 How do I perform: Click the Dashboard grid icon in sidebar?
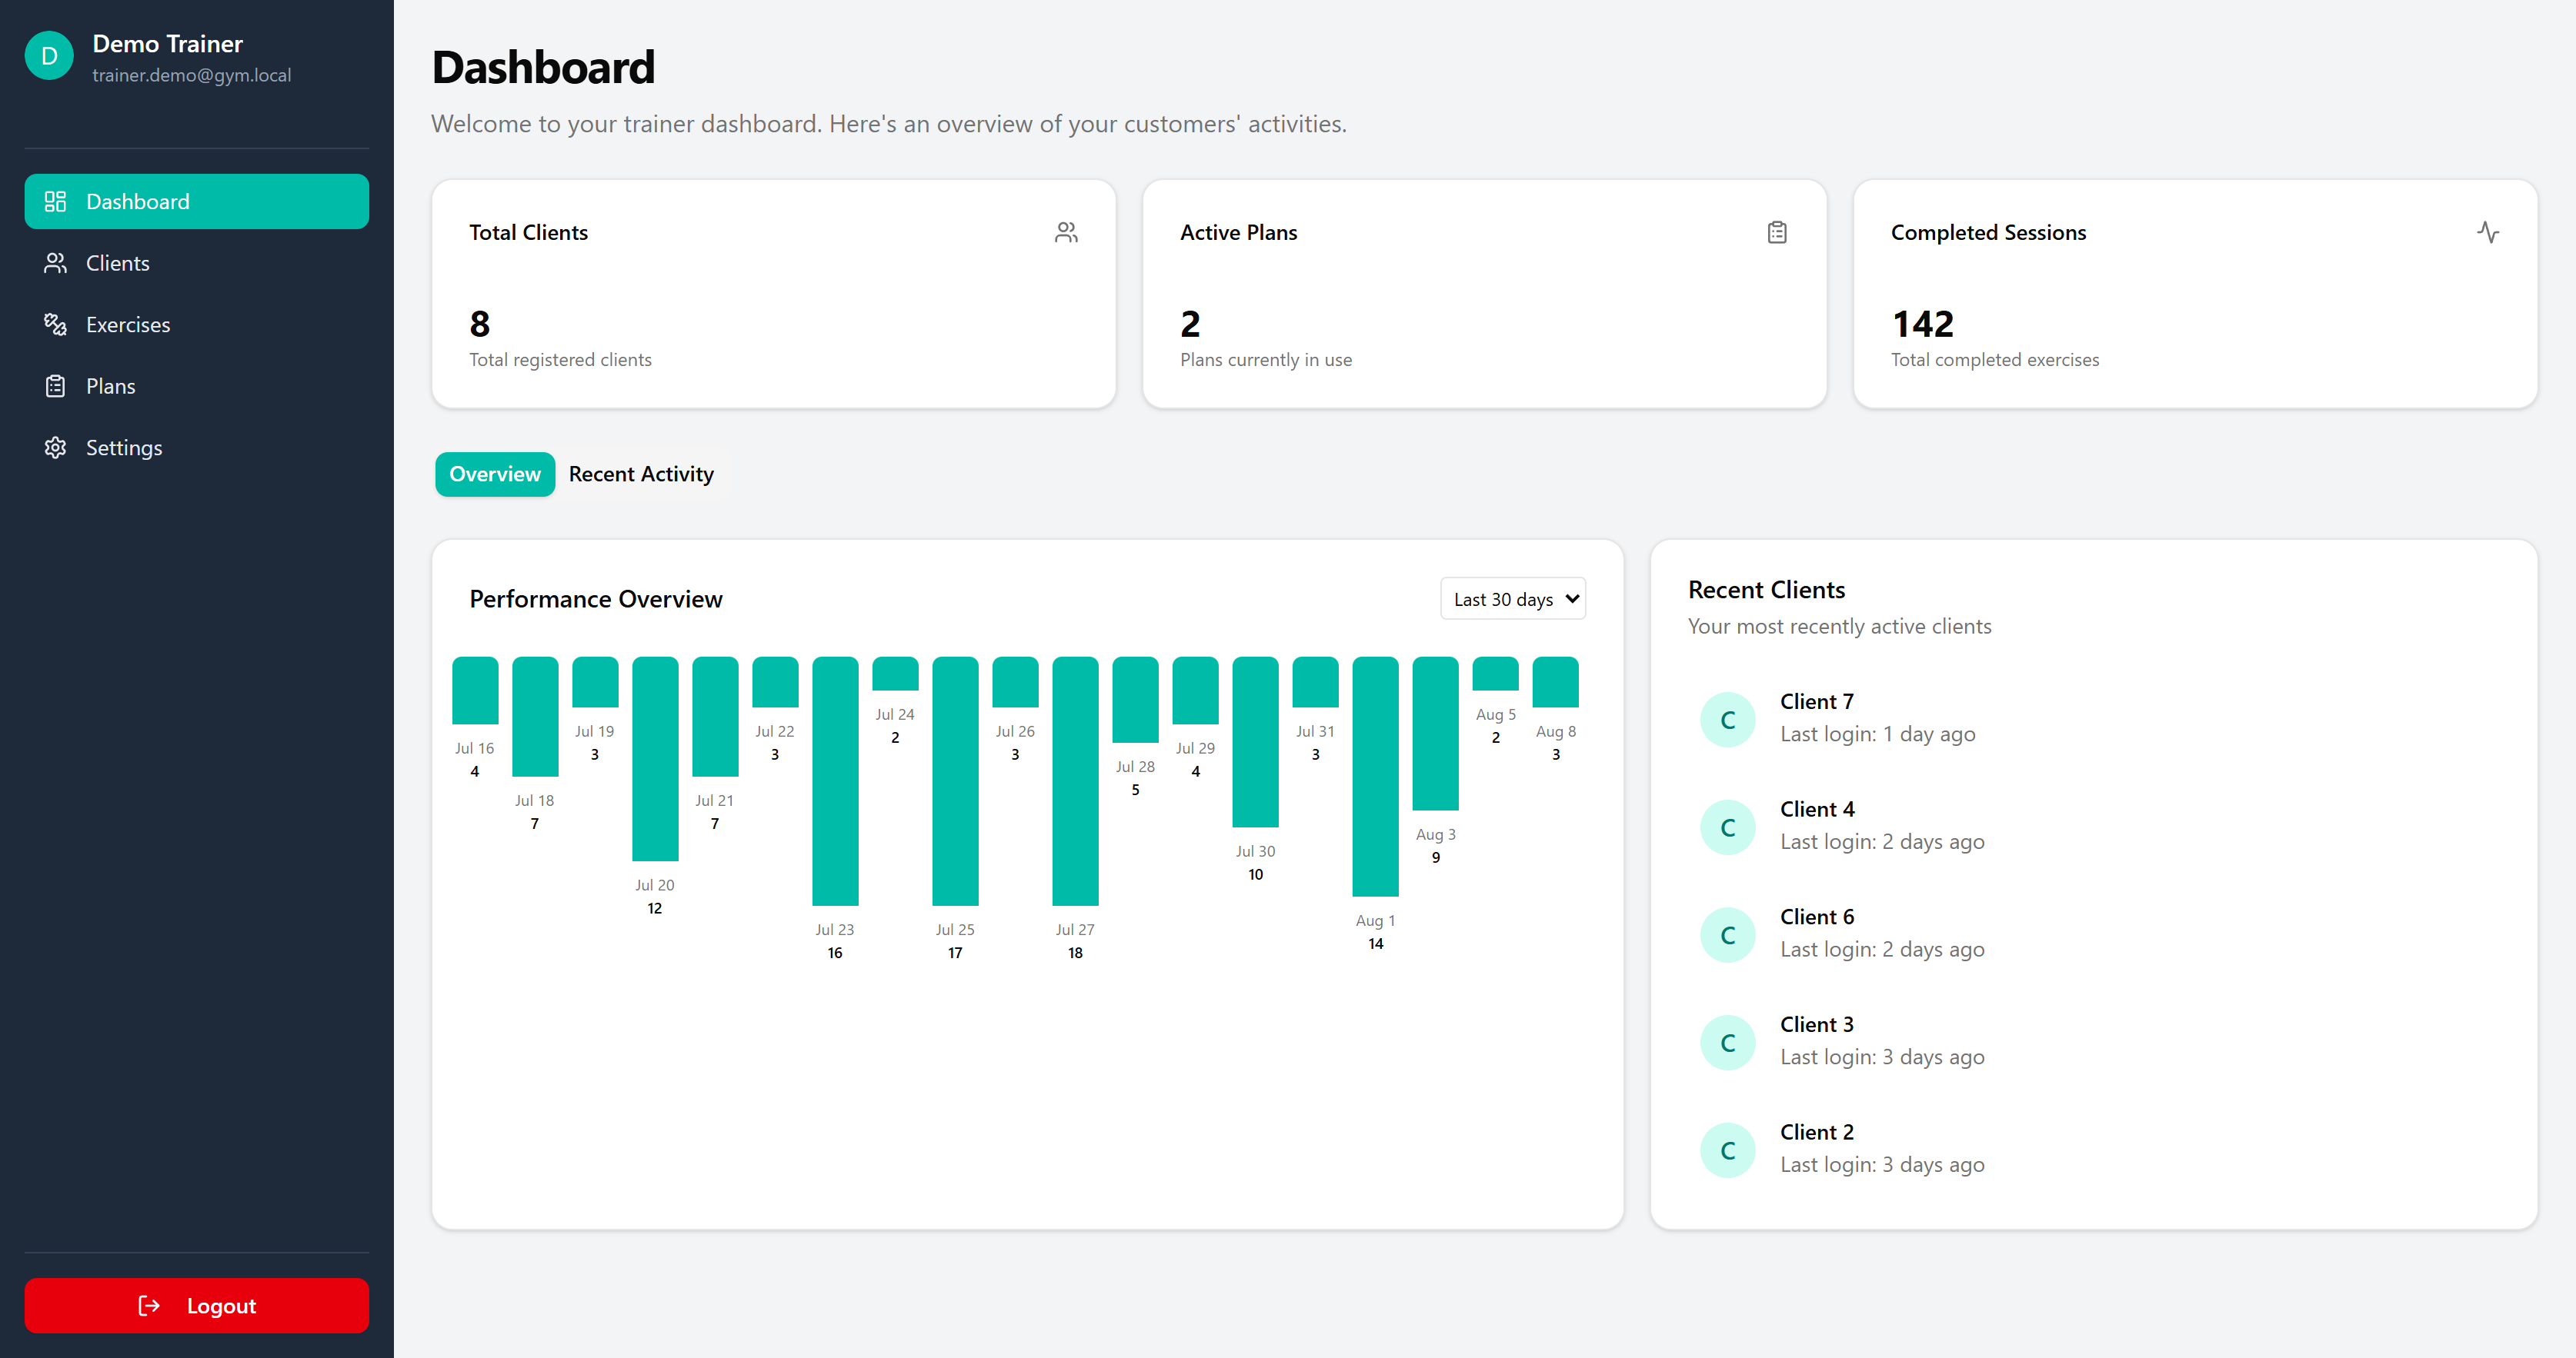55,201
